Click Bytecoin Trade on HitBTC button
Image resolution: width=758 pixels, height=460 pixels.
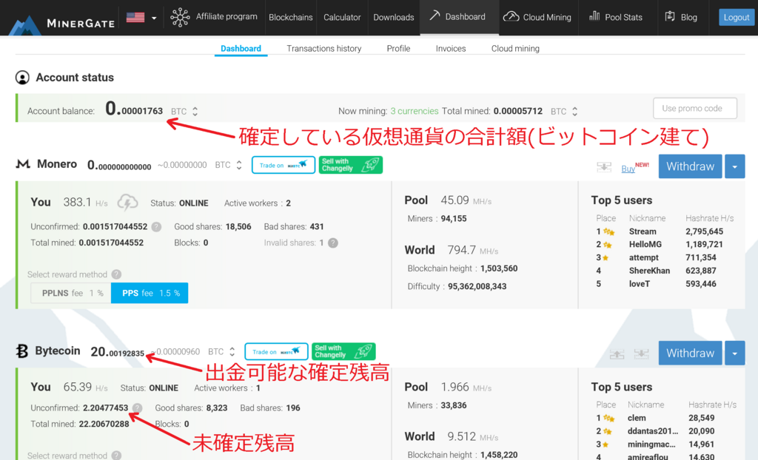pyautogui.click(x=276, y=351)
